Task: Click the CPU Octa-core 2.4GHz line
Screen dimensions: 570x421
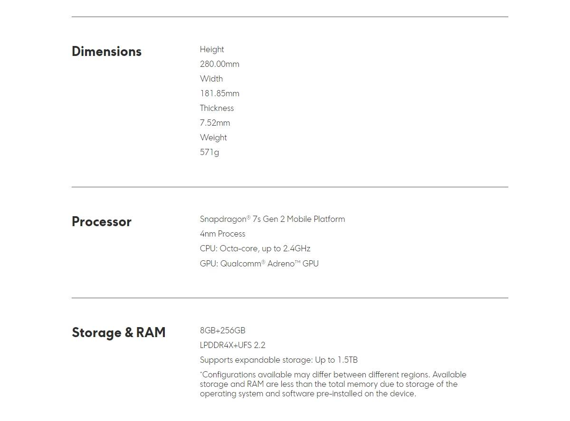Action: tap(255, 248)
